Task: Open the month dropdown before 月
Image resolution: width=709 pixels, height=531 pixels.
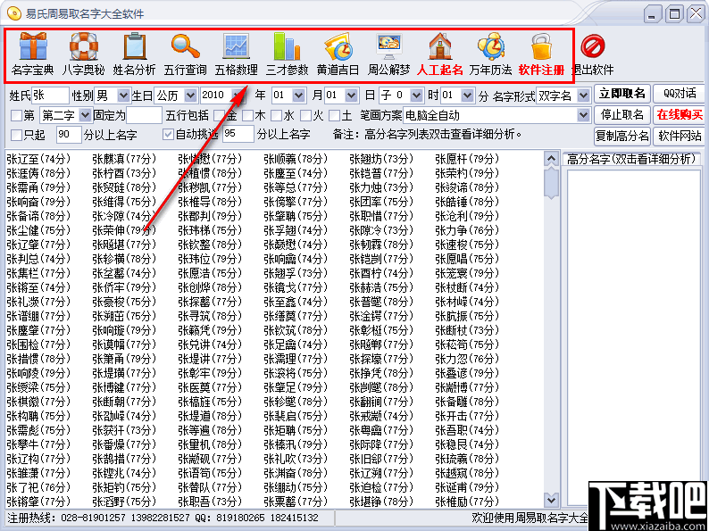Action: 299,95
